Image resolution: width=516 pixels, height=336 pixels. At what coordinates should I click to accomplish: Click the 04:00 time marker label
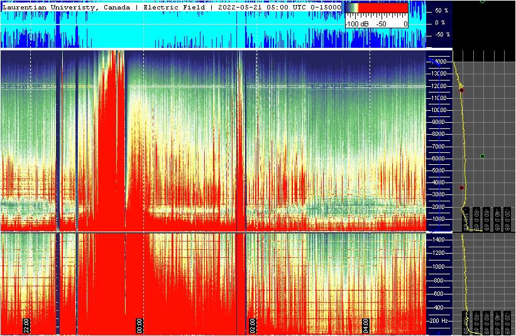(x=366, y=325)
